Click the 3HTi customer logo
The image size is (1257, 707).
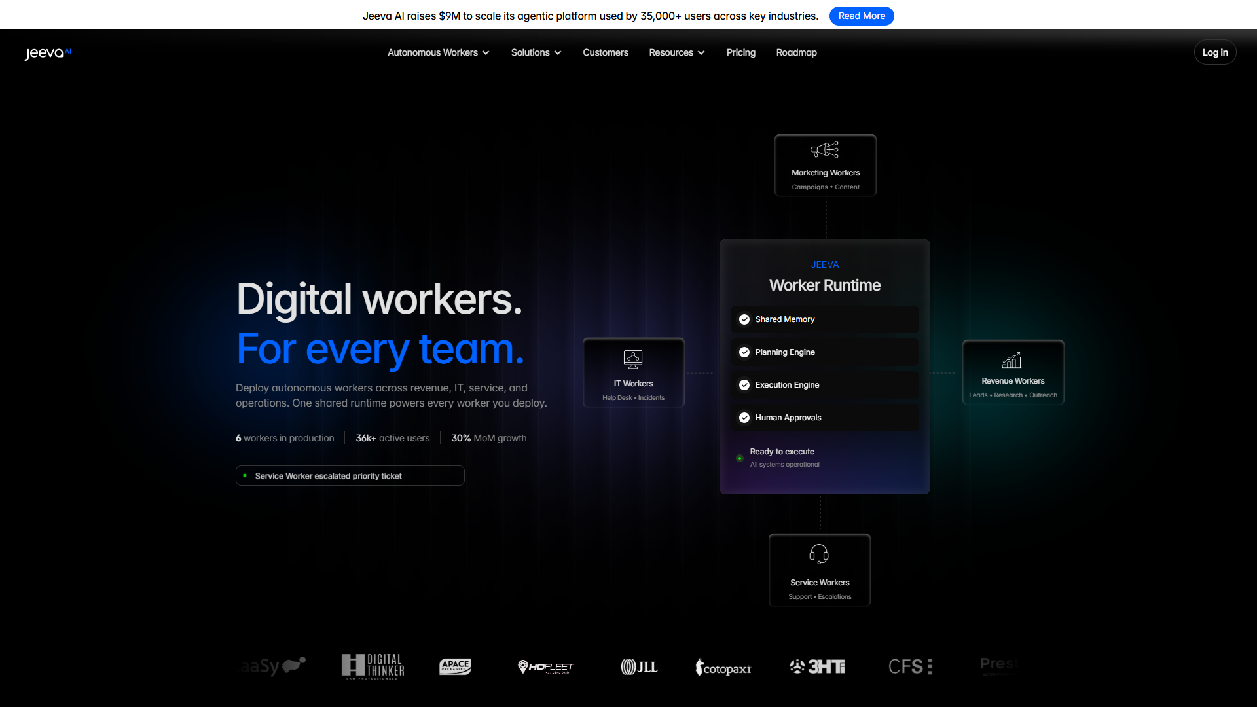817,666
